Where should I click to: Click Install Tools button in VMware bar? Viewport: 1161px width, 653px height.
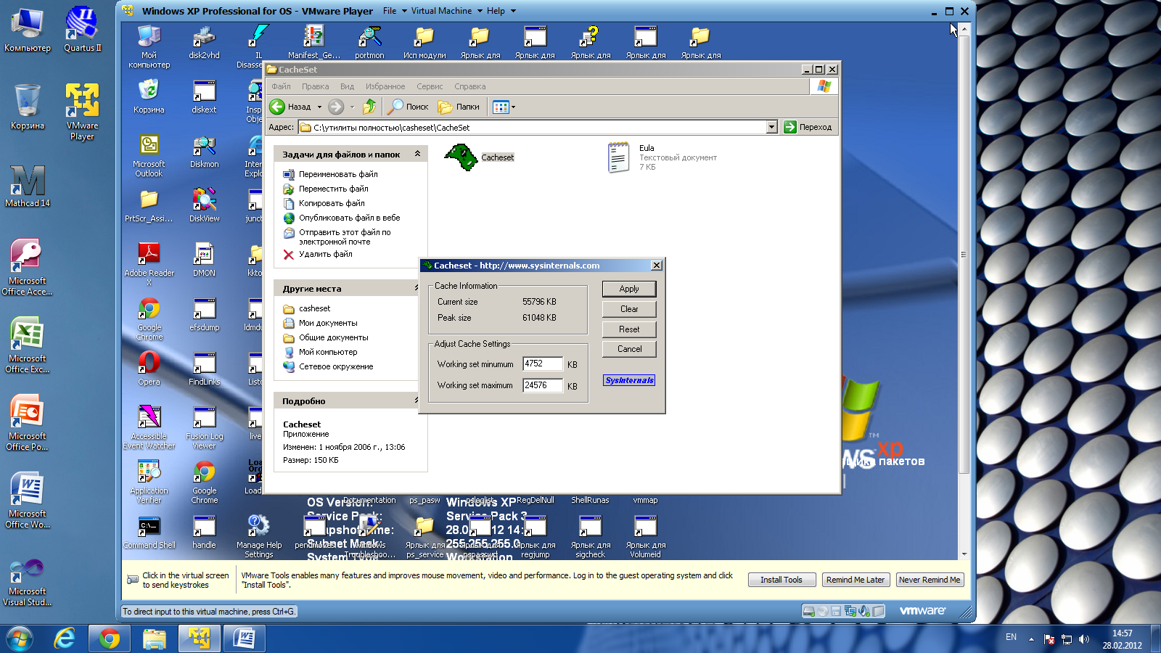(x=781, y=580)
